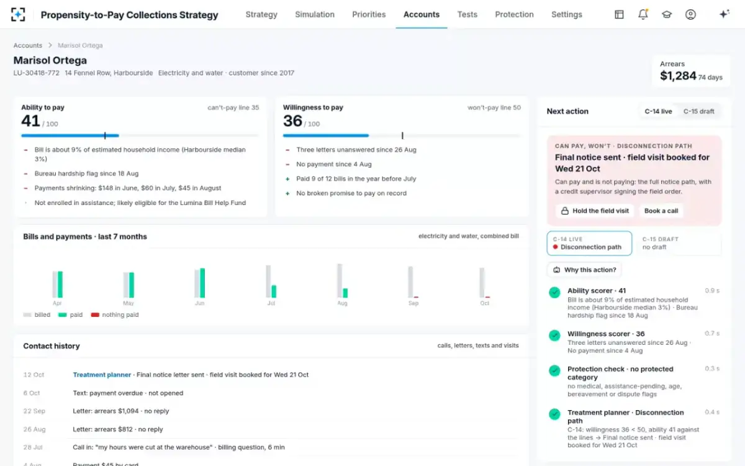The image size is (745, 466).
Task: Expand the Why this action? explanation
Action: tap(584, 270)
